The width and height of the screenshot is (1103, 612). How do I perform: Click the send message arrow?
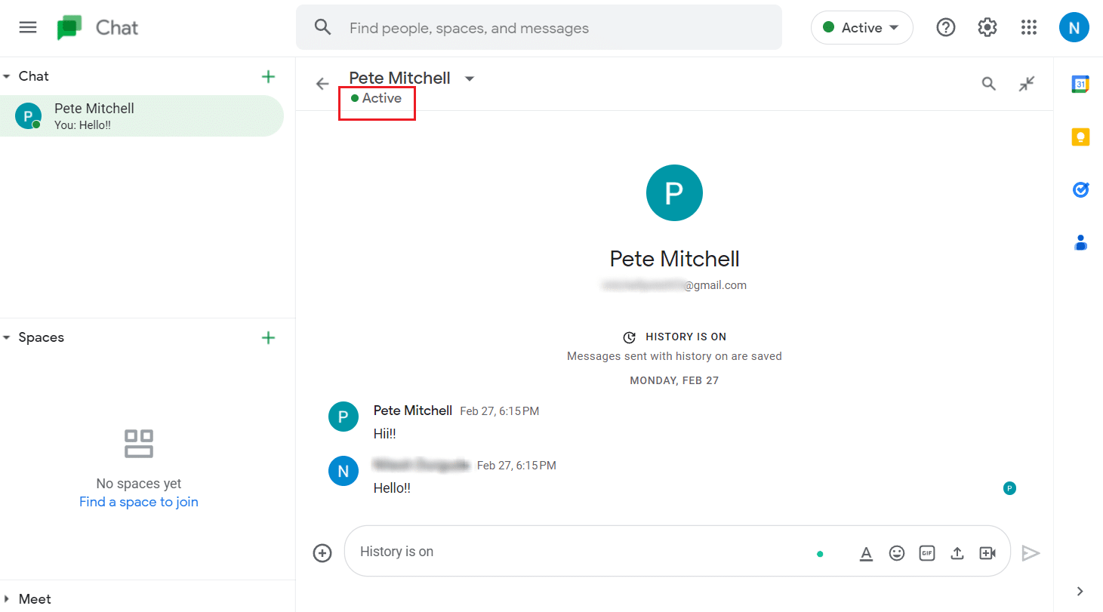point(1031,553)
